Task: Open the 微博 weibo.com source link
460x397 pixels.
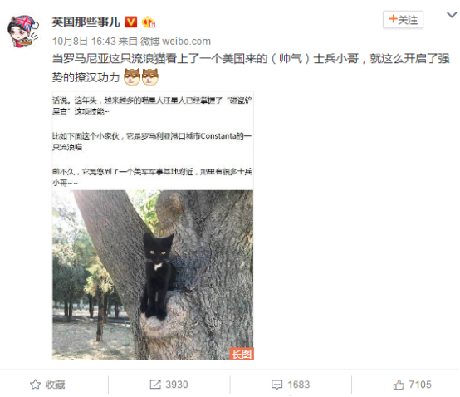Action: [175, 41]
